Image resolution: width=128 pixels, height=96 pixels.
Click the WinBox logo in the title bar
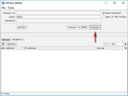click(x=3, y=3)
